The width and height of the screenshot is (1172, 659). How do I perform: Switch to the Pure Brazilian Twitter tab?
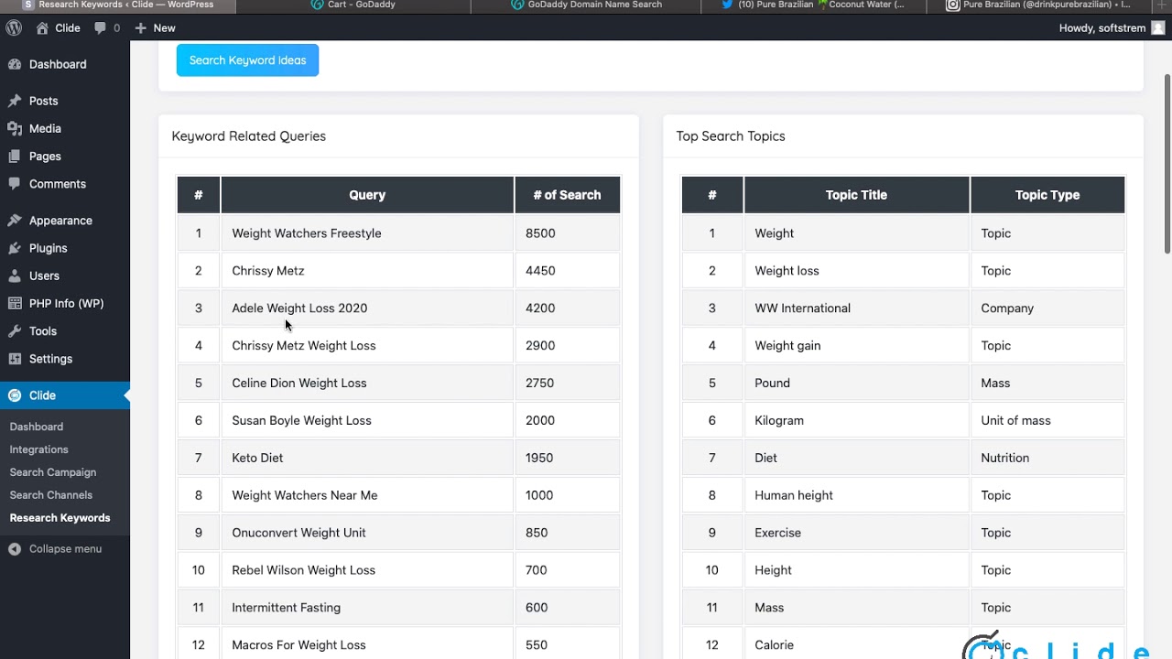[x=814, y=5]
